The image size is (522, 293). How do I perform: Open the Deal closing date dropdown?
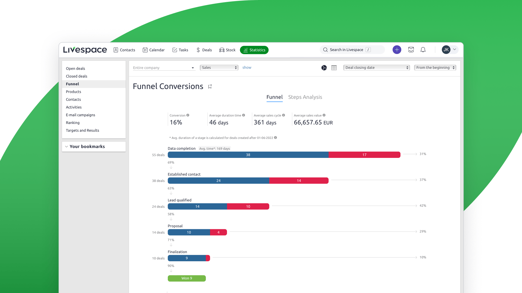pyautogui.click(x=376, y=68)
